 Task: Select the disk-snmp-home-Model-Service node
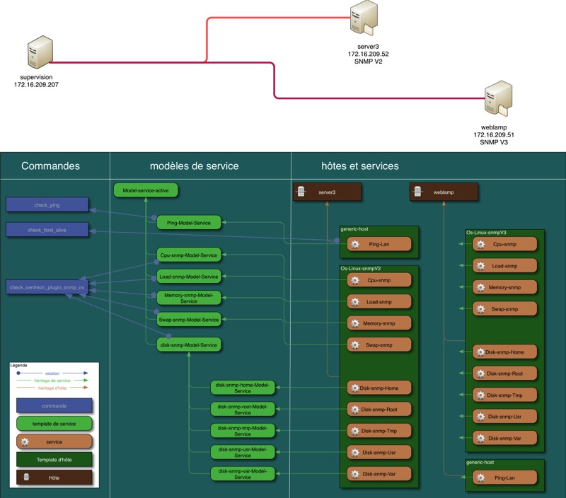coord(243,388)
